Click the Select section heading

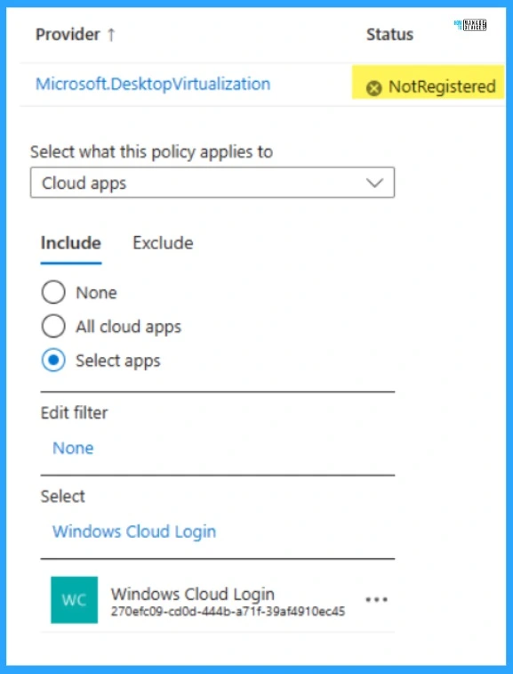point(62,497)
